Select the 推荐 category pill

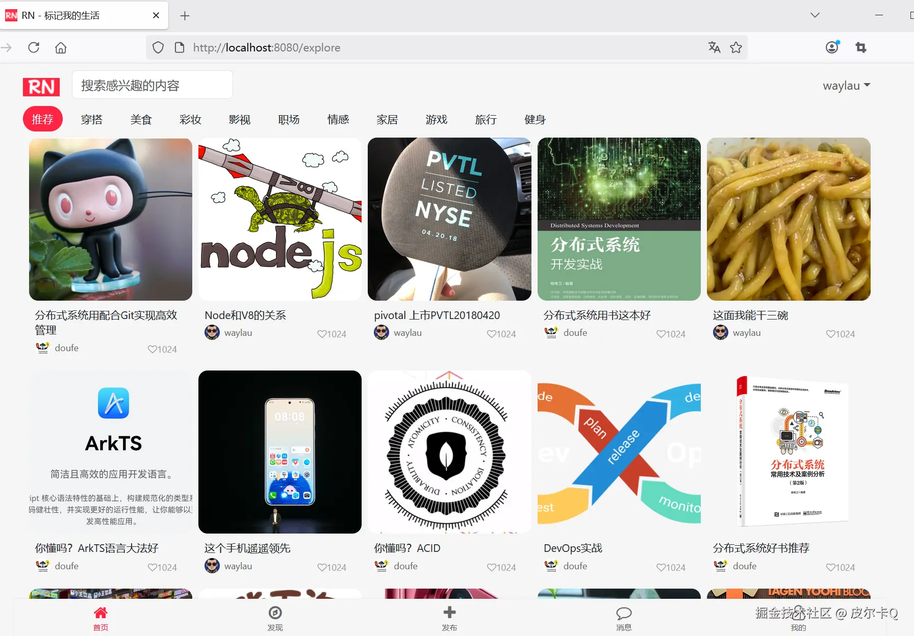(x=42, y=119)
